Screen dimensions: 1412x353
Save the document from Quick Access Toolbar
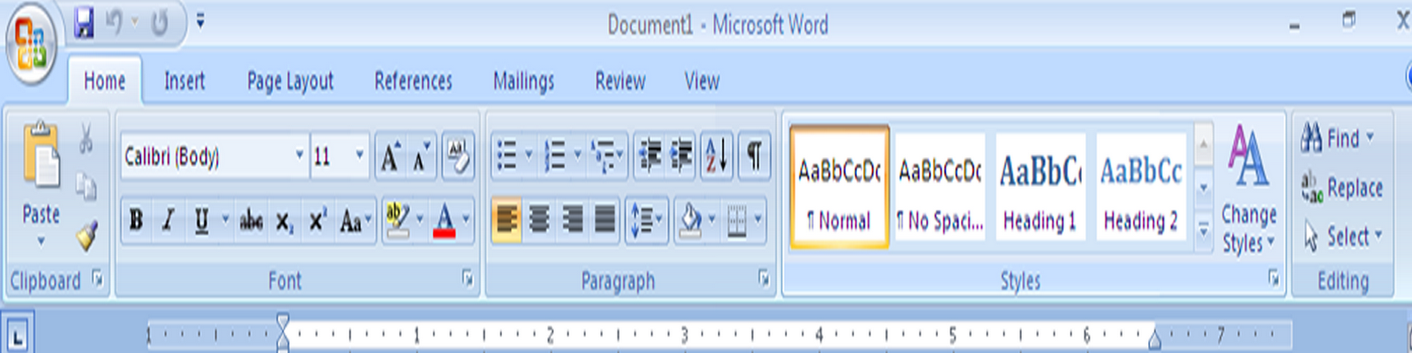click(x=84, y=24)
